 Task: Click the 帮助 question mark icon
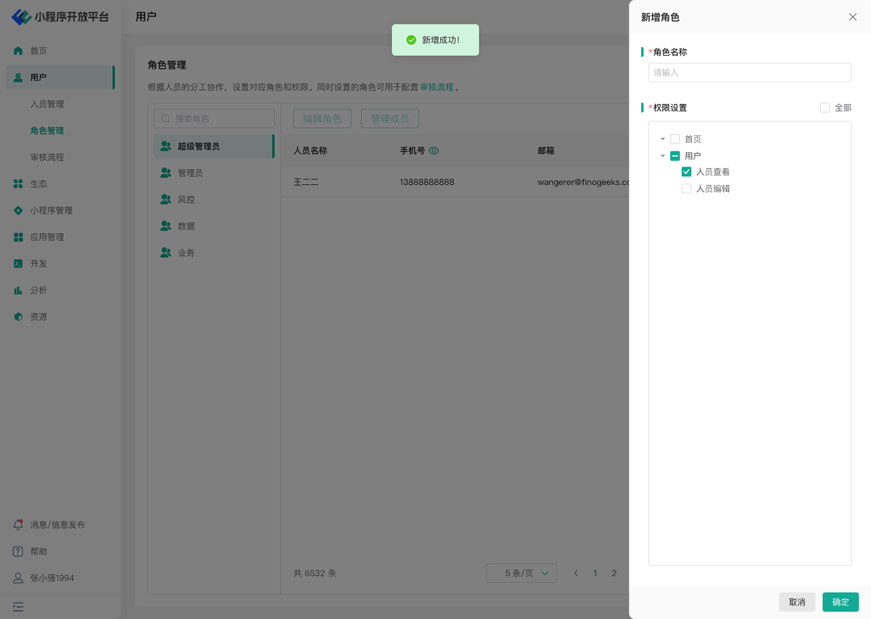(18, 552)
